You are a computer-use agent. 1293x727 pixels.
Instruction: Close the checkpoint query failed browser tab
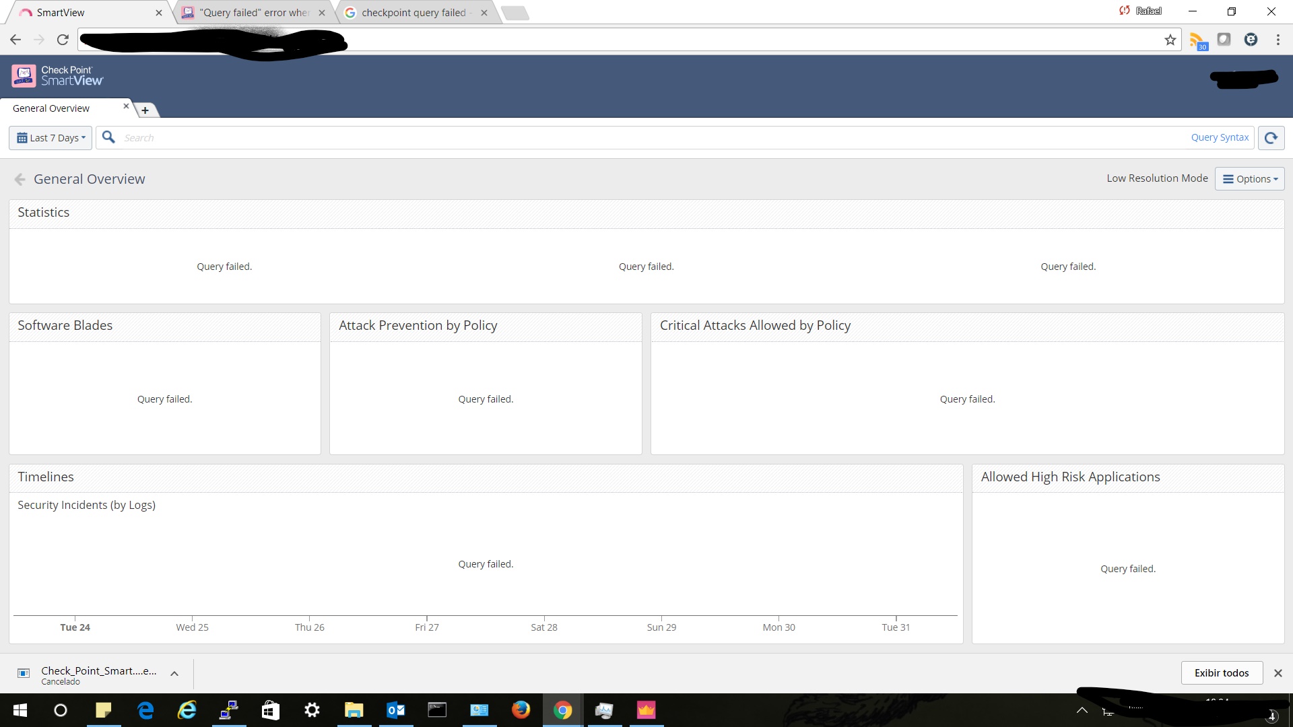(484, 13)
